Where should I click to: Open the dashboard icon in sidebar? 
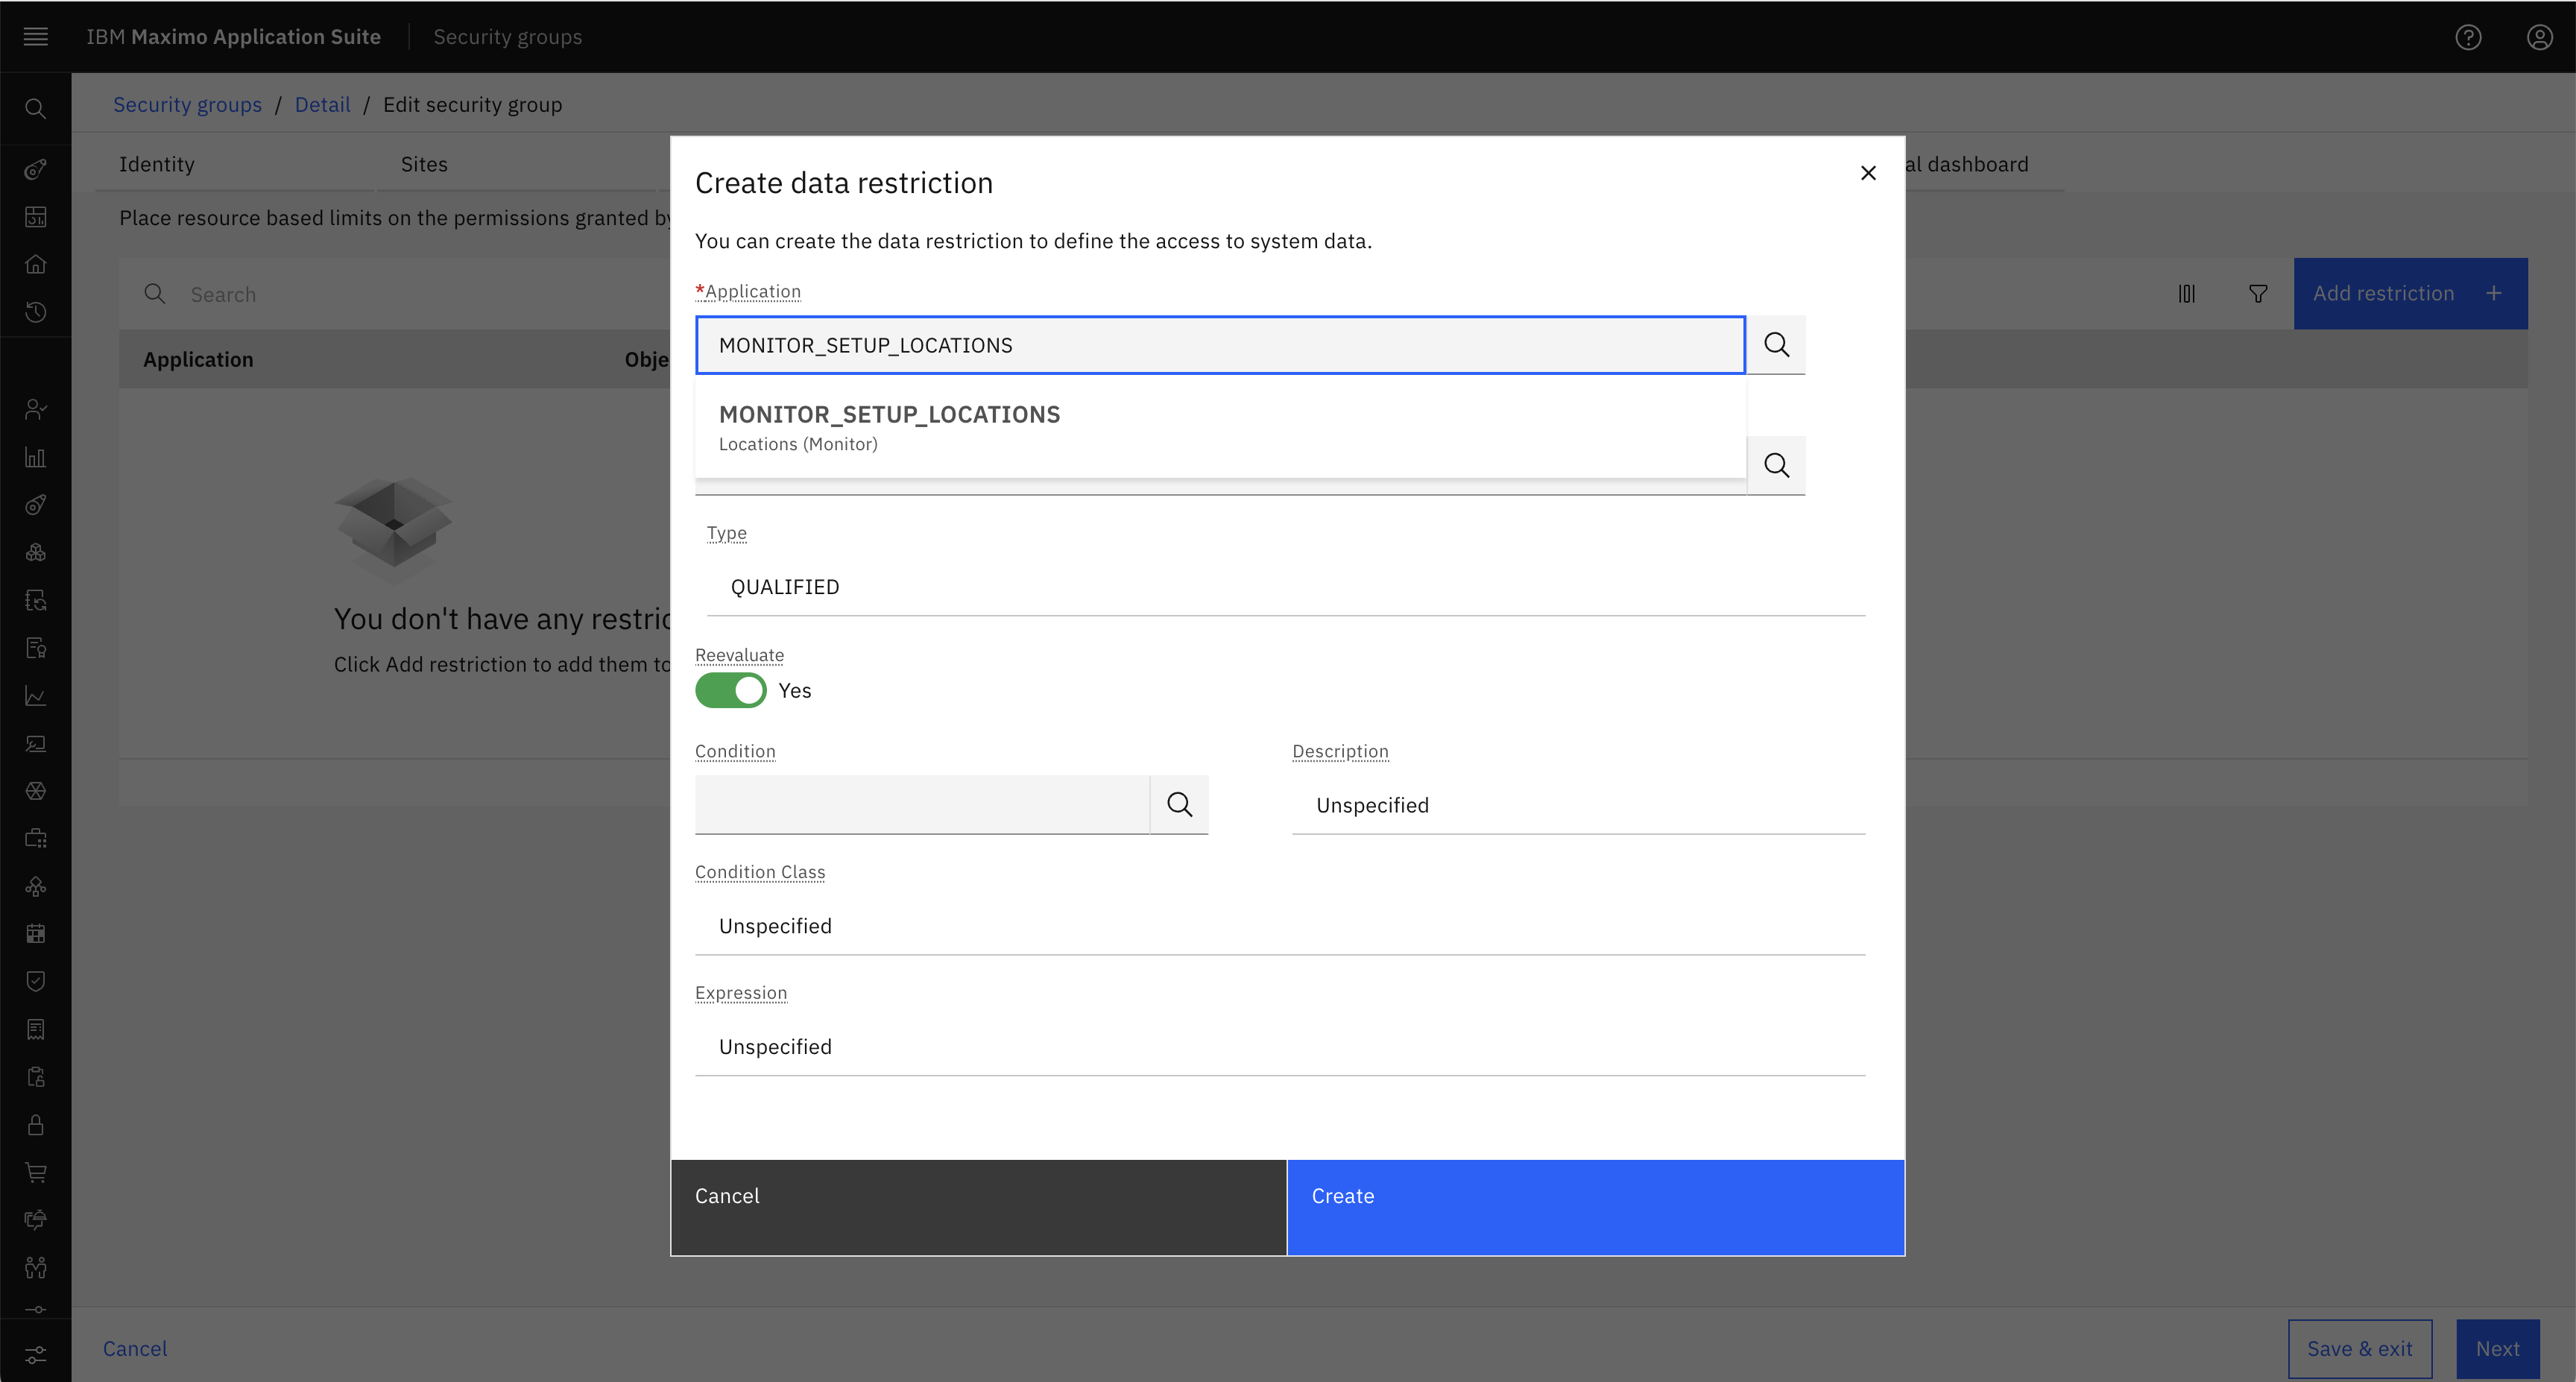point(36,217)
